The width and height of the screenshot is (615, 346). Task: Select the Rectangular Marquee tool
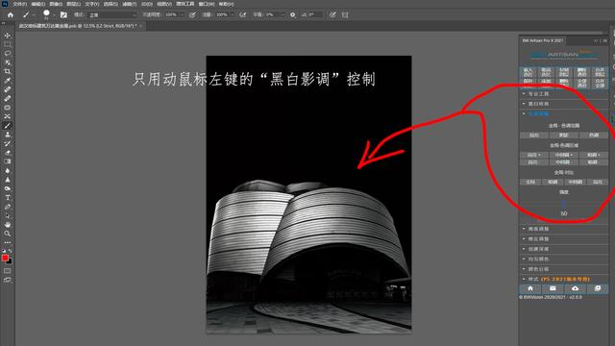[x=8, y=44]
